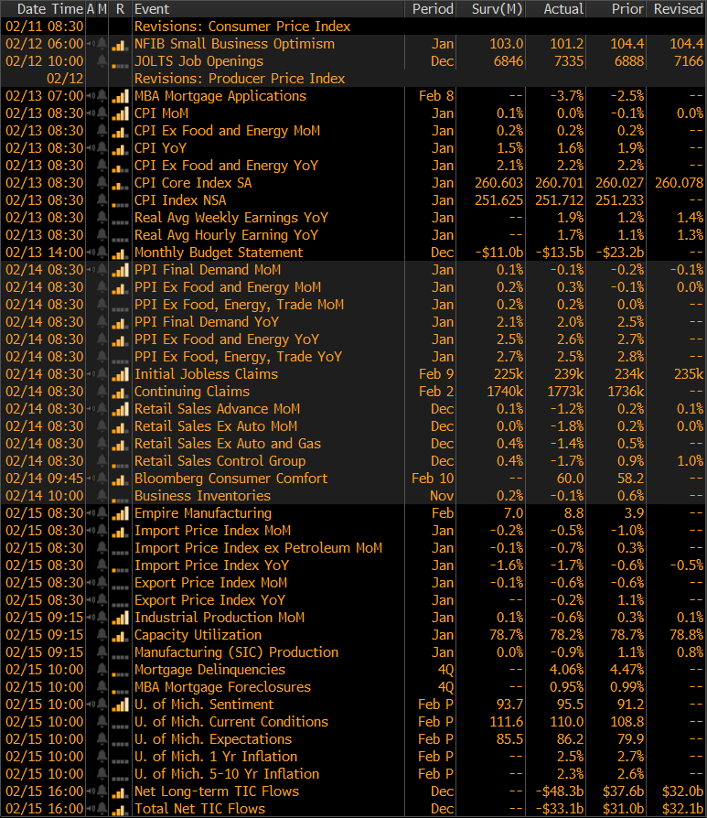Click the R relevance column header
The height and width of the screenshot is (818, 707).
point(120,8)
